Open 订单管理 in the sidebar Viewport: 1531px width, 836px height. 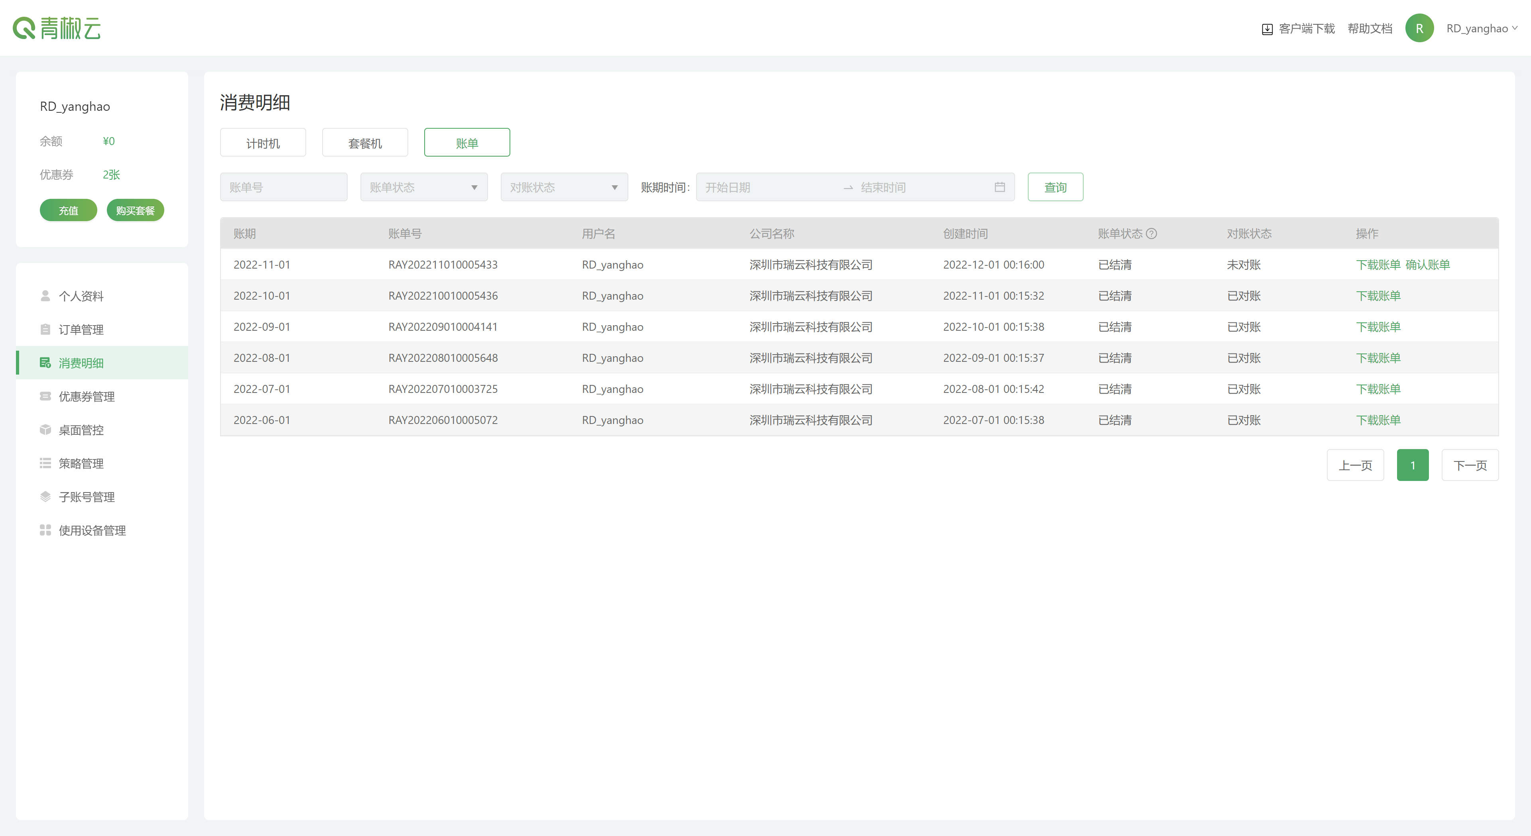(102, 329)
